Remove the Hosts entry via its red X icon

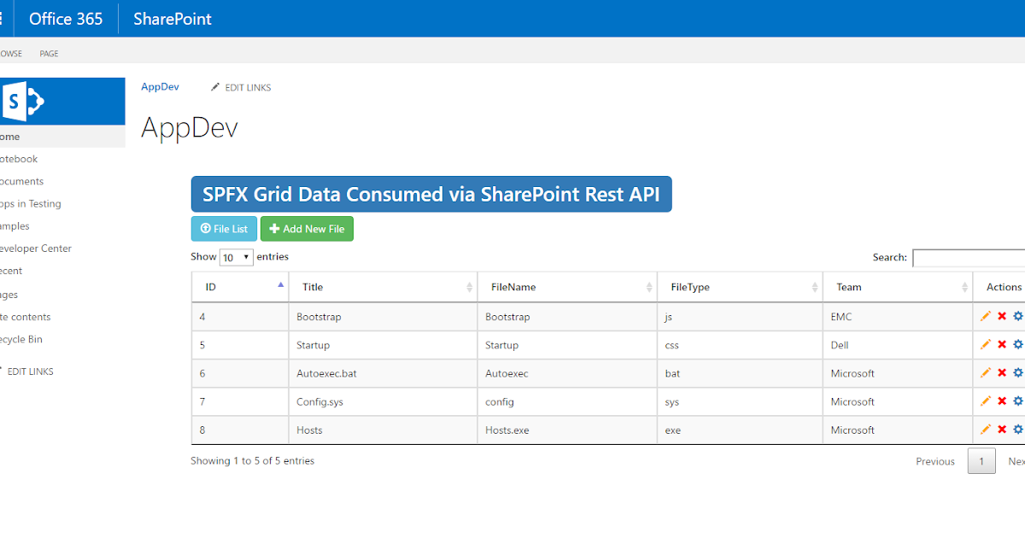[x=1000, y=430]
